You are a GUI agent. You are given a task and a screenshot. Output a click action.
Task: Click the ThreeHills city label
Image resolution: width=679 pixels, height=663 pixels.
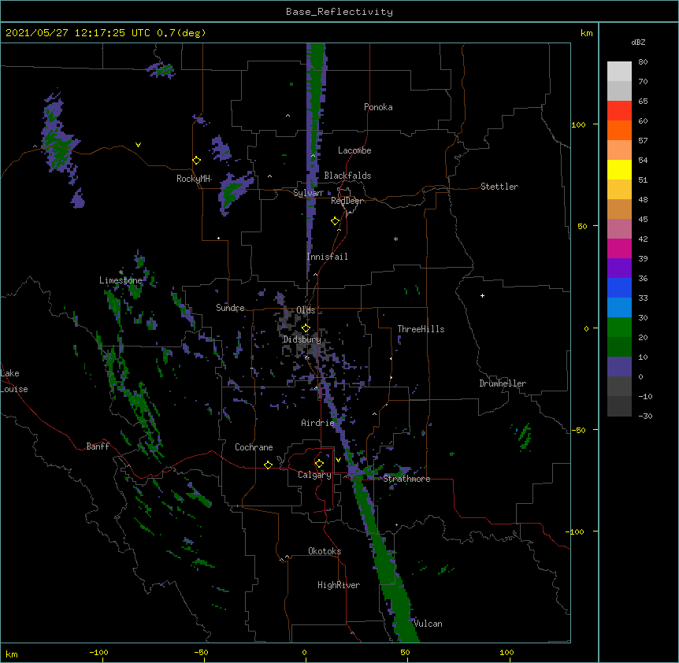coord(421,329)
